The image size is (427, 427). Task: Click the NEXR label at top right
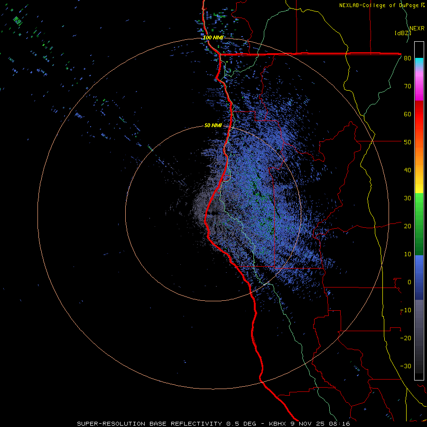[x=417, y=28]
